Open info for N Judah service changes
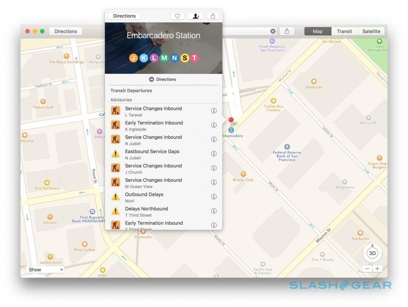 (214, 139)
